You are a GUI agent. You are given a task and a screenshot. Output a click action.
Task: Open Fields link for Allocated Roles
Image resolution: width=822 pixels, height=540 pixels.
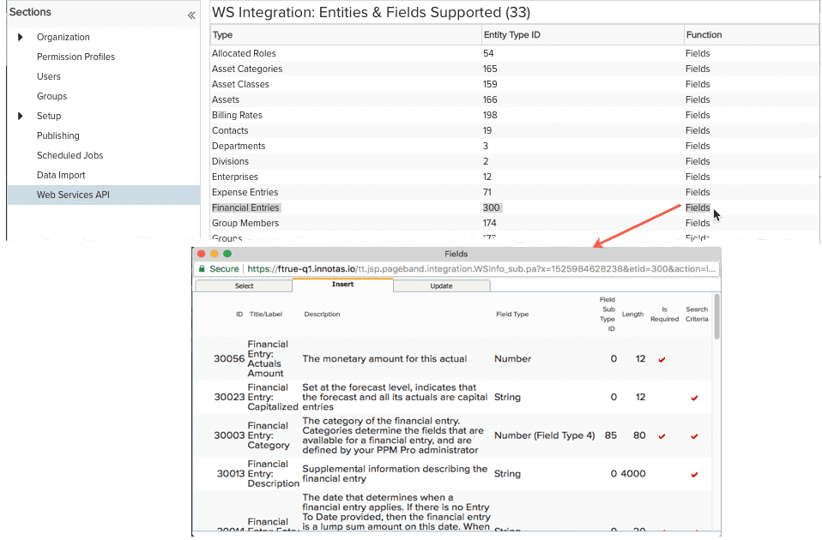pos(698,53)
